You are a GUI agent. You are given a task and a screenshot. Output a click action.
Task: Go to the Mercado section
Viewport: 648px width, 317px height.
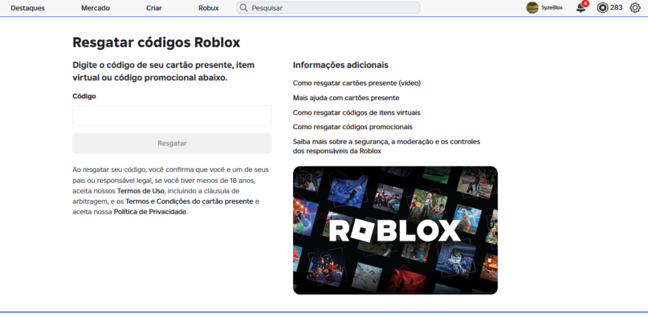pyautogui.click(x=96, y=8)
